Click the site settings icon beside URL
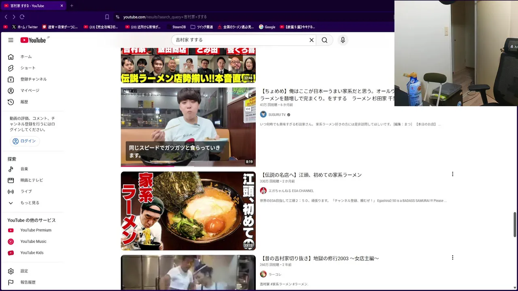This screenshot has width=518, height=291. [x=117, y=17]
